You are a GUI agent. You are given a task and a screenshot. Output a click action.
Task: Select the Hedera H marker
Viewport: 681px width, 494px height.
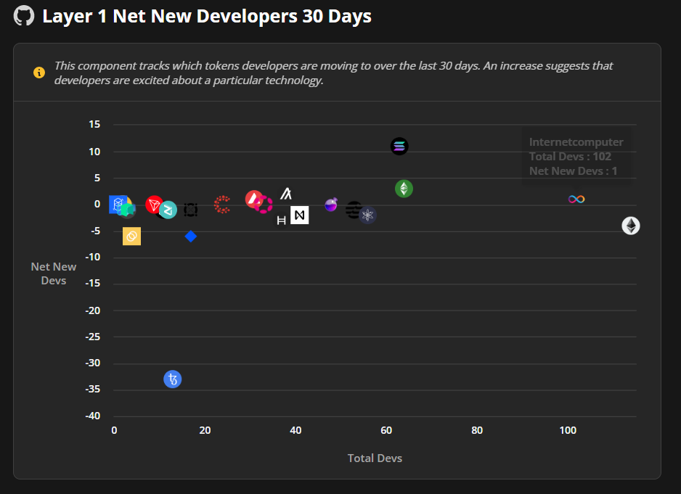(x=282, y=221)
